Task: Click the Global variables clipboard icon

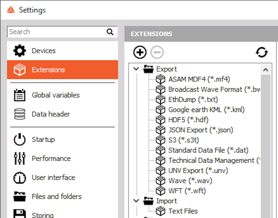Action: pyautogui.click(x=20, y=95)
